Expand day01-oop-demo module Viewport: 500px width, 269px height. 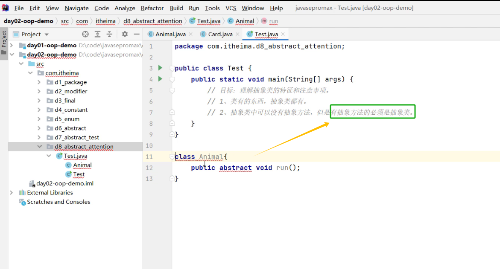pyautogui.click(x=12, y=45)
